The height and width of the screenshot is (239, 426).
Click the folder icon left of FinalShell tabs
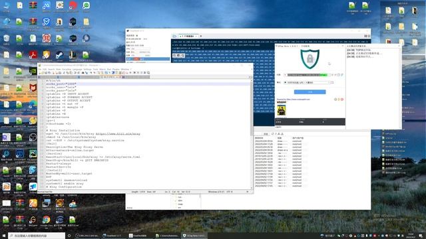174,36
